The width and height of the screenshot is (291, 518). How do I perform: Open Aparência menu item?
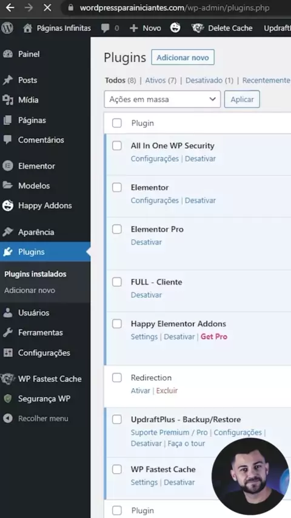click(x=36, y=232)
